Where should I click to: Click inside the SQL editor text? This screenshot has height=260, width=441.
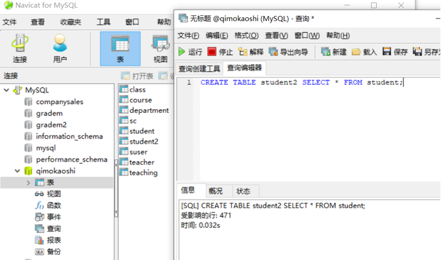coord(302,82)
